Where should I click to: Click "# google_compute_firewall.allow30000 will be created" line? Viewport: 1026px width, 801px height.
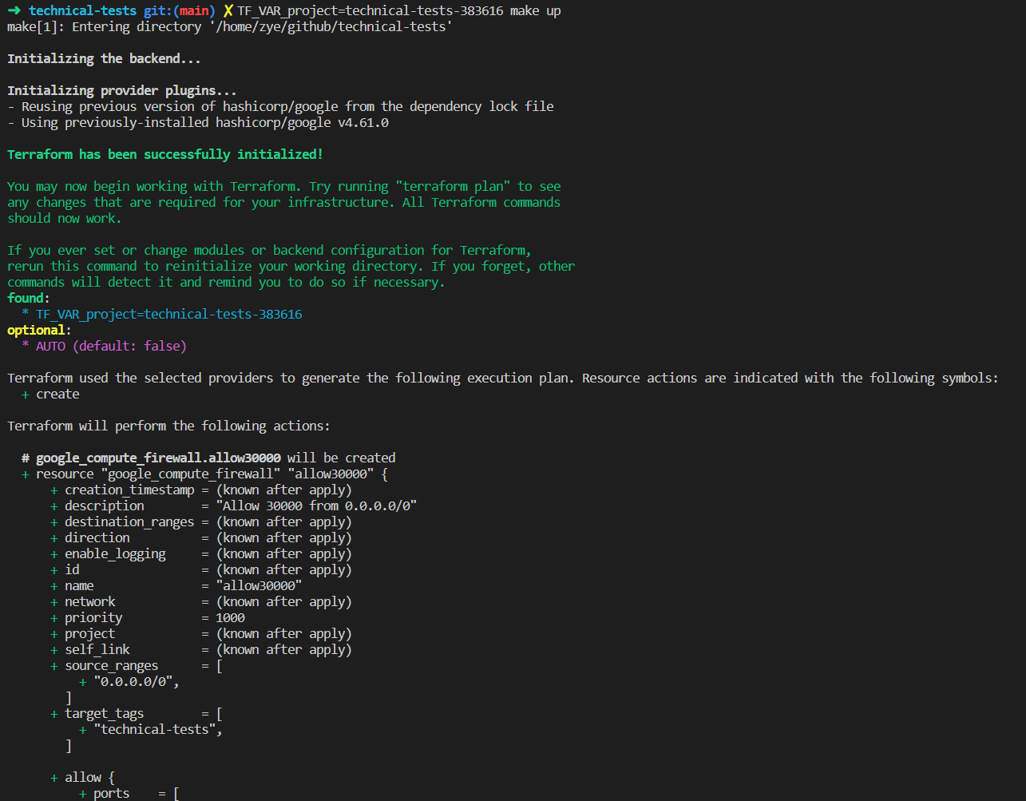208,458
